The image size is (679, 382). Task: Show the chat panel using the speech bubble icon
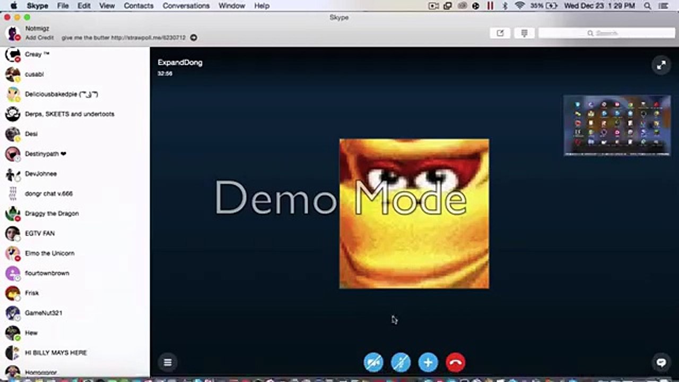[x=661, y=362]
